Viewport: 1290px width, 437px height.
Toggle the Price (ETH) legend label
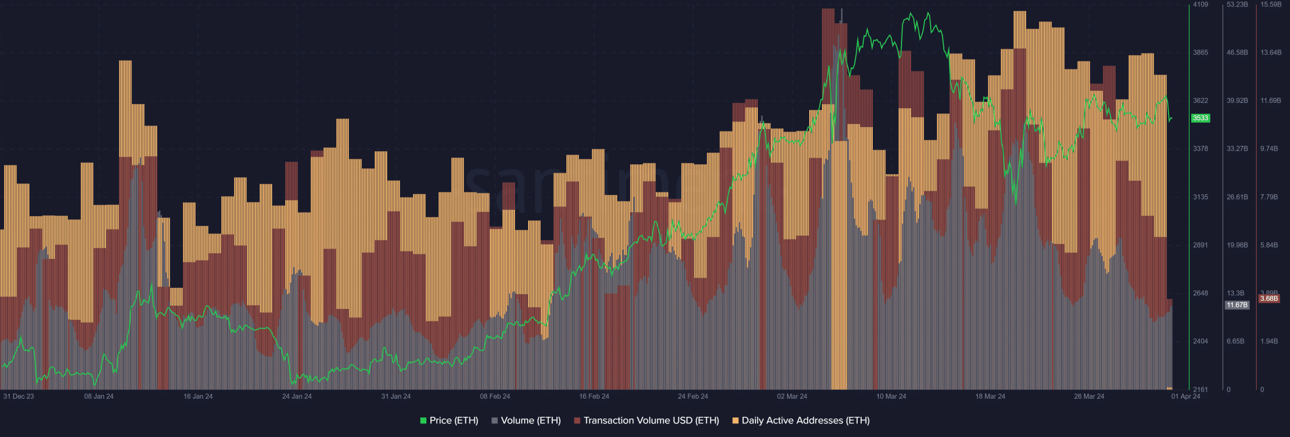click(454, 420)
